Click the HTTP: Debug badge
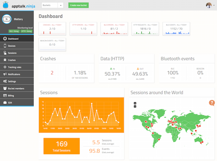This screenshot has height=161, width=217. point(27,31)
